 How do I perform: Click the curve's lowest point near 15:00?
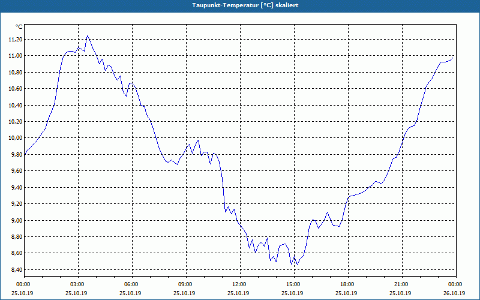click(297, 265)
